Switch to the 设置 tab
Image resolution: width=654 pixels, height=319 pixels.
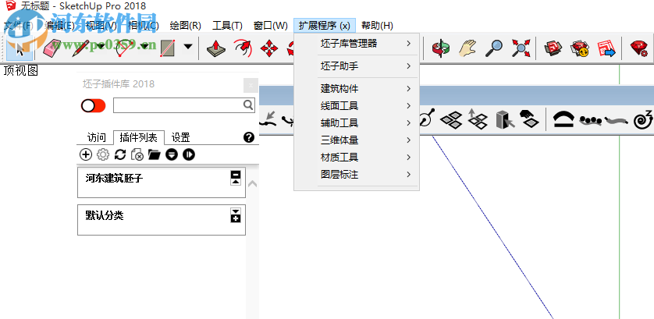click(181, 137)
